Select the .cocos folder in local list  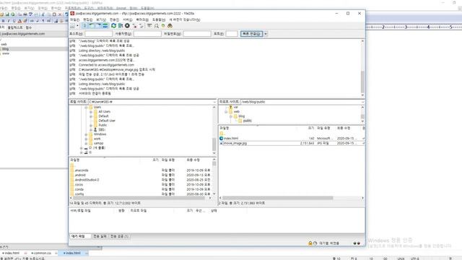(x=79, y=185)
